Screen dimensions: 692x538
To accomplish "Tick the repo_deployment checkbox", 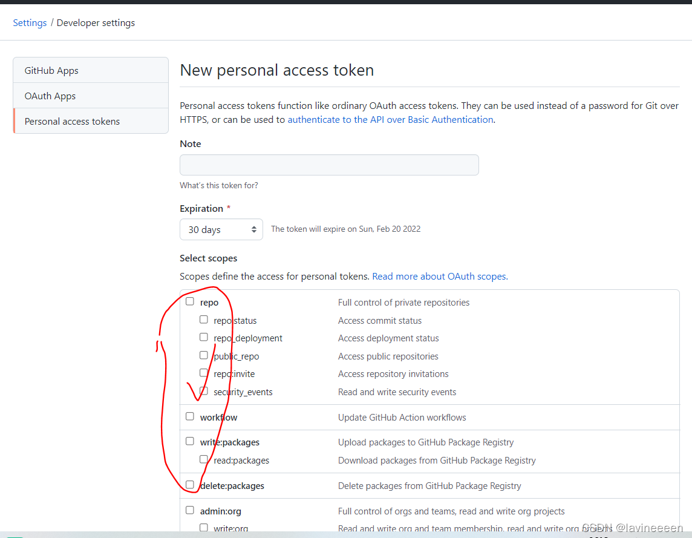I will tap(203, 337).
